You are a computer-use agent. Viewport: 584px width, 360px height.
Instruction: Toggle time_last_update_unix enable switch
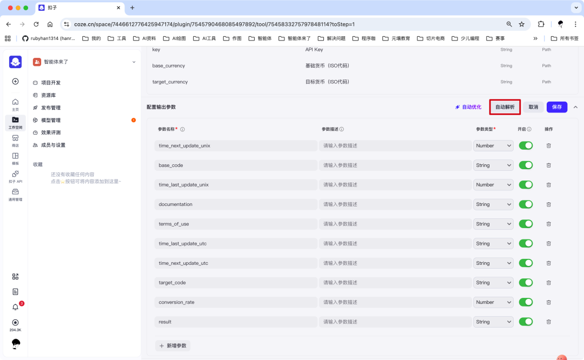(x=526, y=185)
